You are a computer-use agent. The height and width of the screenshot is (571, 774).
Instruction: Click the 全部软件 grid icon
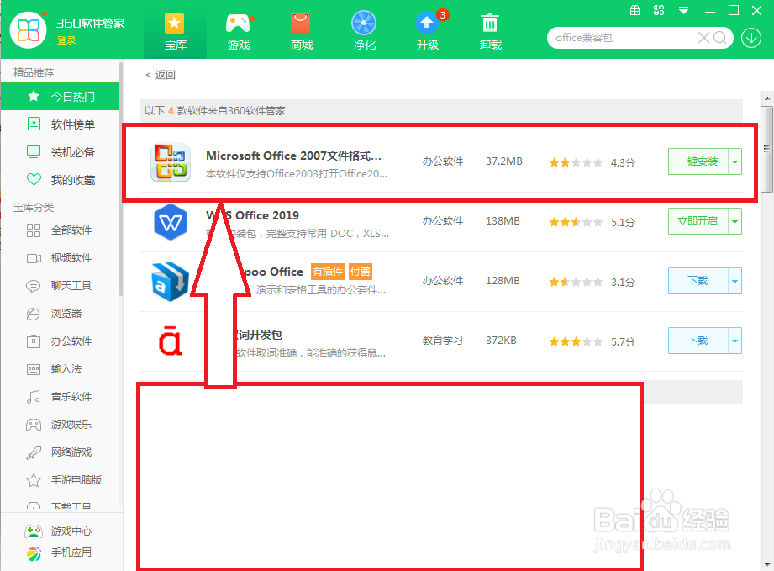(x=34, y=230)
